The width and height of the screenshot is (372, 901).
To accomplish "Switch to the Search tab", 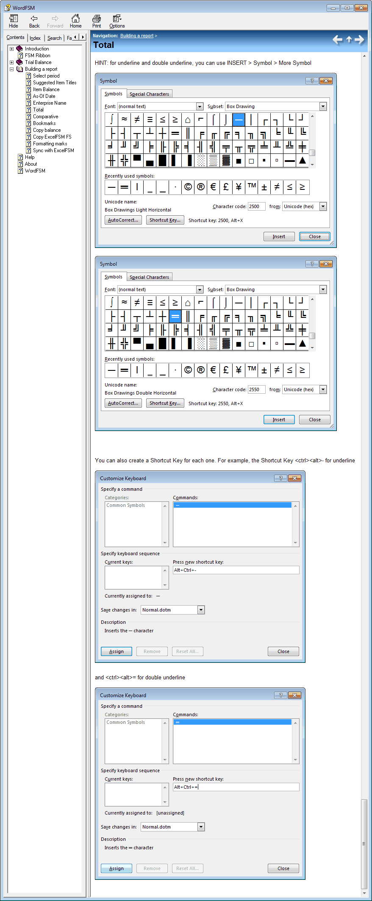I will pyautogui.click(x=54, y=38).
